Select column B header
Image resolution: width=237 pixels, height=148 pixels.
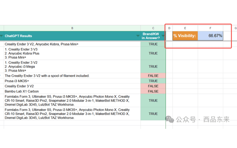click(72, 28)
